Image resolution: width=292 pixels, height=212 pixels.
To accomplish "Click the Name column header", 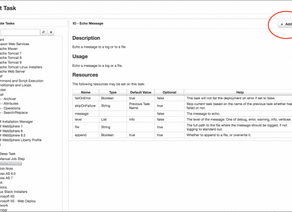I will point(85,92).
